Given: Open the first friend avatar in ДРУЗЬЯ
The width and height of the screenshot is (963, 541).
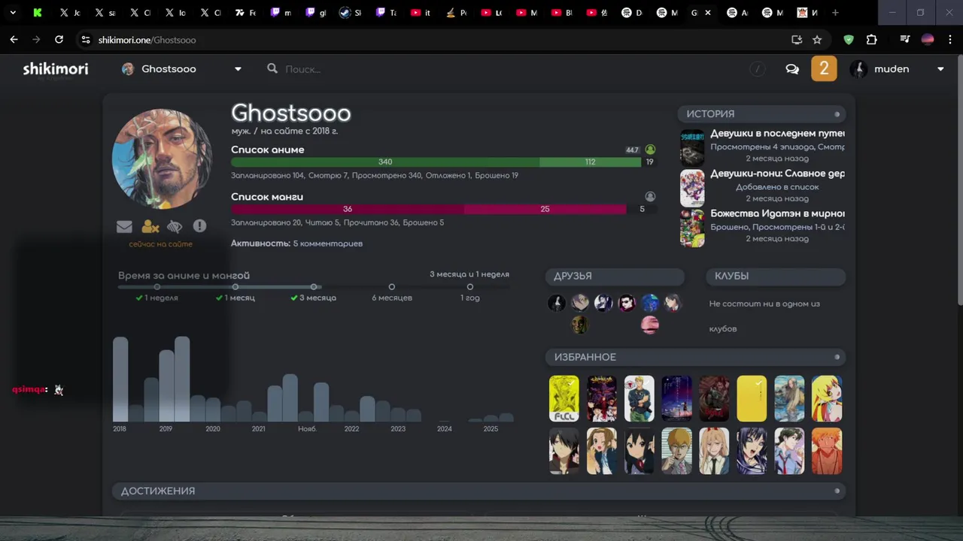Looking at the screenshot, I should [557, 303].
